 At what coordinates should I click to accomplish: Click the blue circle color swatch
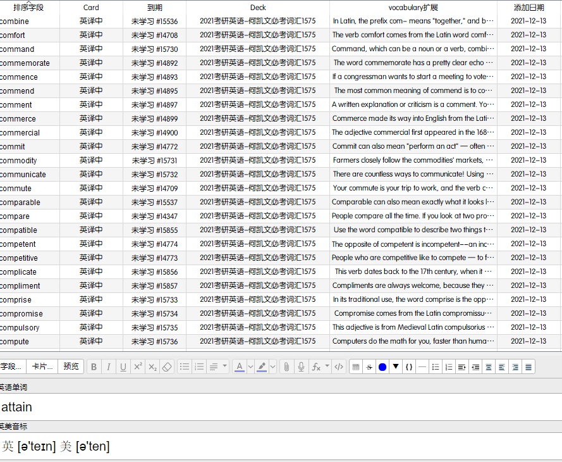click(x=382, y=366)
